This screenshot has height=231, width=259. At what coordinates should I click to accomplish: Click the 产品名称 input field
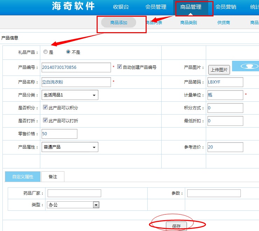(76, 82)
